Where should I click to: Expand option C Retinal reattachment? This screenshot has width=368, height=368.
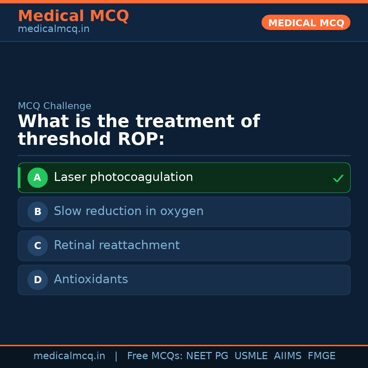point(184,246)
